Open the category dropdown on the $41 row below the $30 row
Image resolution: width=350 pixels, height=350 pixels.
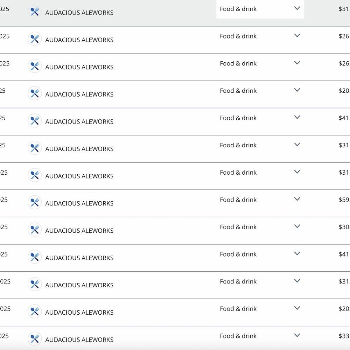[x=260, y=254]
